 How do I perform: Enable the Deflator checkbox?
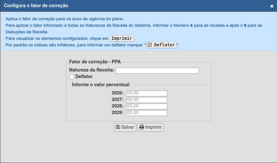pos(72,77)
